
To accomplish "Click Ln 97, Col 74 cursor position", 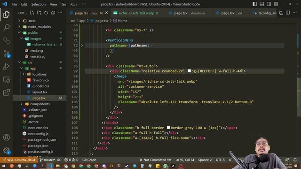I will click(185, 160).
